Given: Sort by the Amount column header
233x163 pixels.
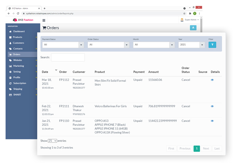Looking at the screenshot, I should (x=153, y=72).
